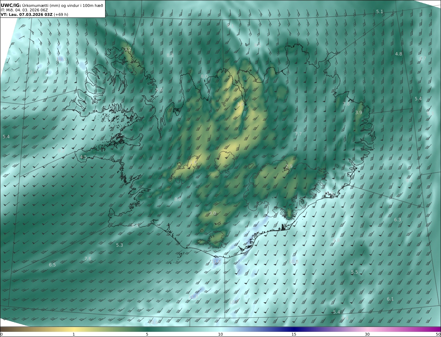
Task: Click the map value '4.5'
Action: tap(83, 157)
